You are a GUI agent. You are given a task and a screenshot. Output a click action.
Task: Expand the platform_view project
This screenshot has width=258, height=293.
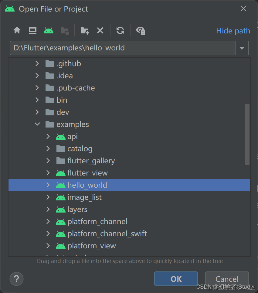click(48, 246)
